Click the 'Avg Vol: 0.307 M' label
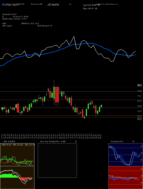Screen dimensions: 143x189 coord(91,5)
